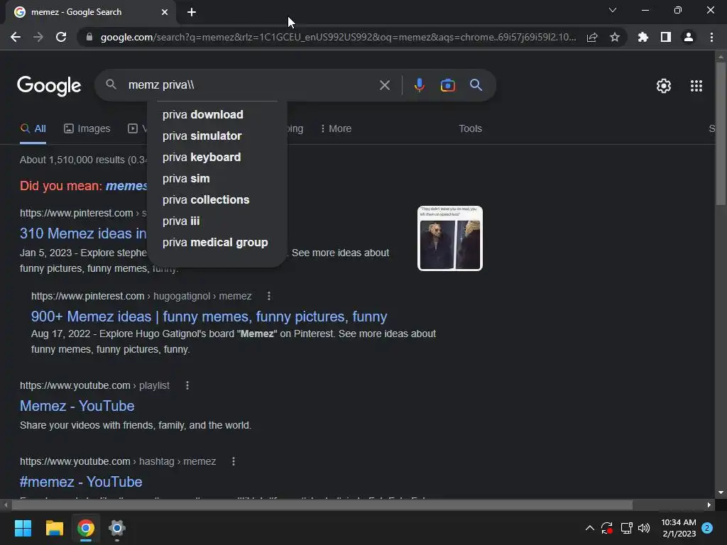Open the Windows Start menu
The image size is (727, 545).
click(x=23, y=528)
